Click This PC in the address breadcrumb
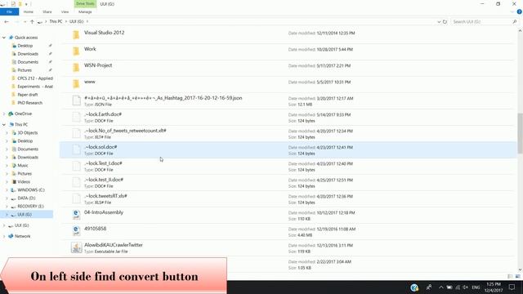The height and width of the screenshot is (294, 523). coord(56,21)
